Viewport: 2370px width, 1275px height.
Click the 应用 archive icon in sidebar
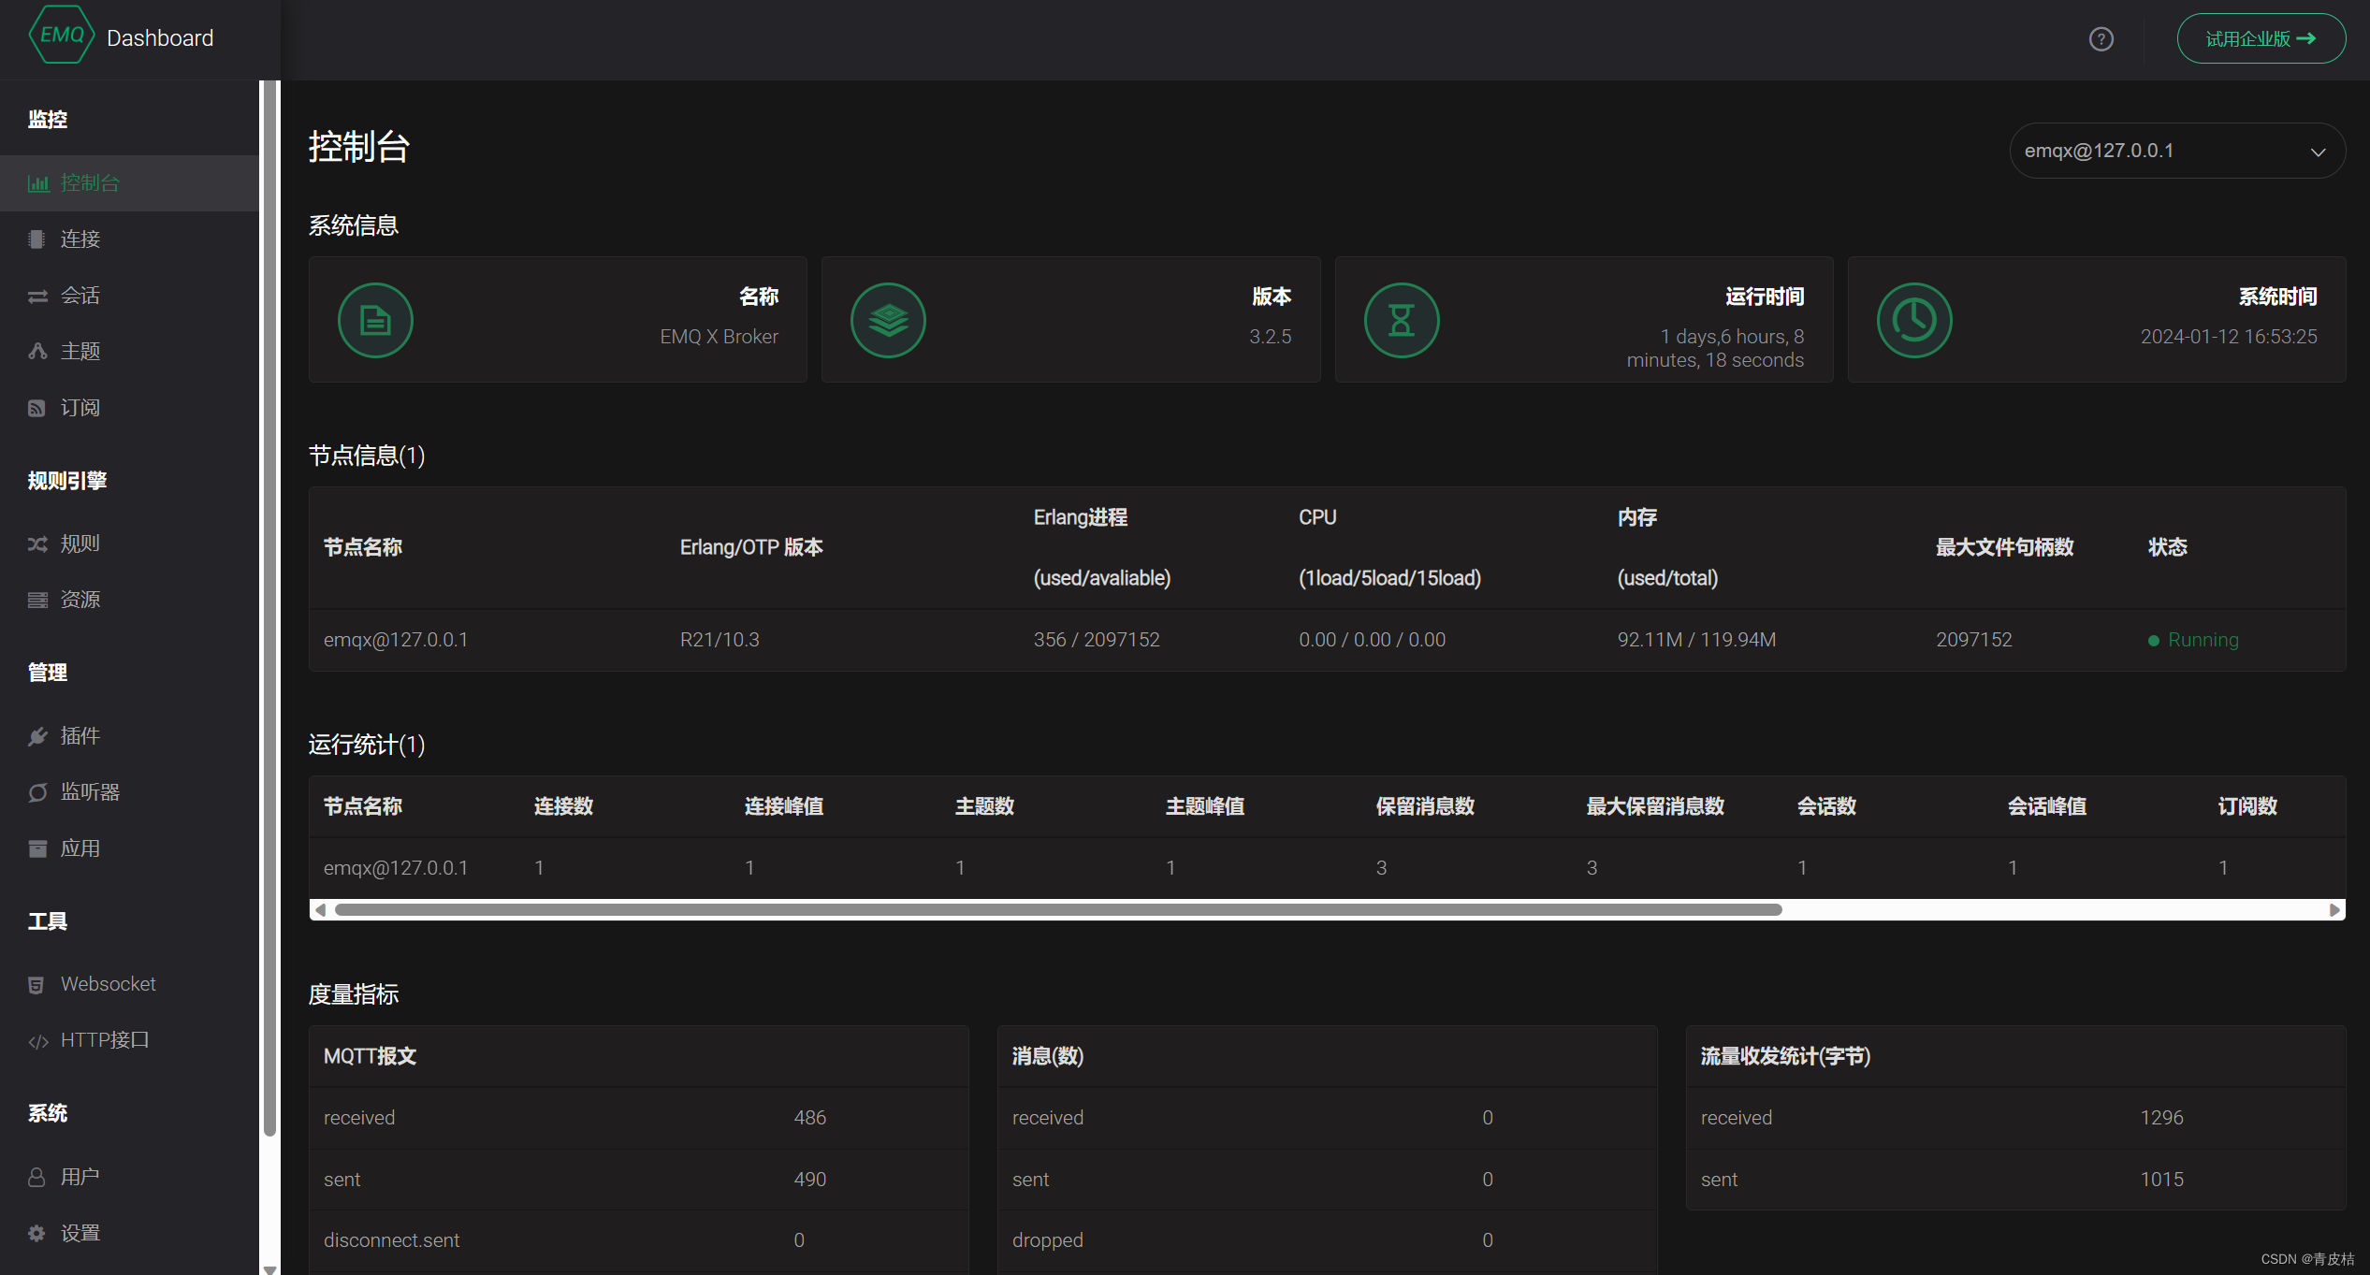[37, 848]
